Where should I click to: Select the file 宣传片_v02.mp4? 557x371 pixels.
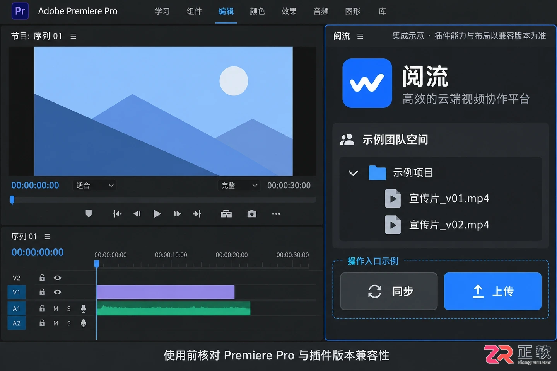[x=449, y=225]
